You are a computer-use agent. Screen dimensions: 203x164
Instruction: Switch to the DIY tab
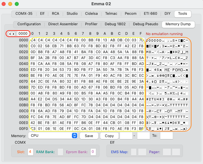[x=168, y=13]
